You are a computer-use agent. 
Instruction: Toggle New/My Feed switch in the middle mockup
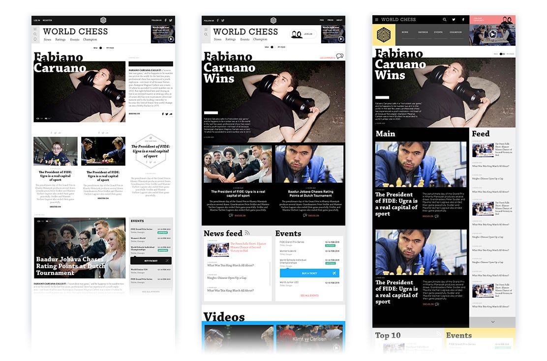[272, 47]
